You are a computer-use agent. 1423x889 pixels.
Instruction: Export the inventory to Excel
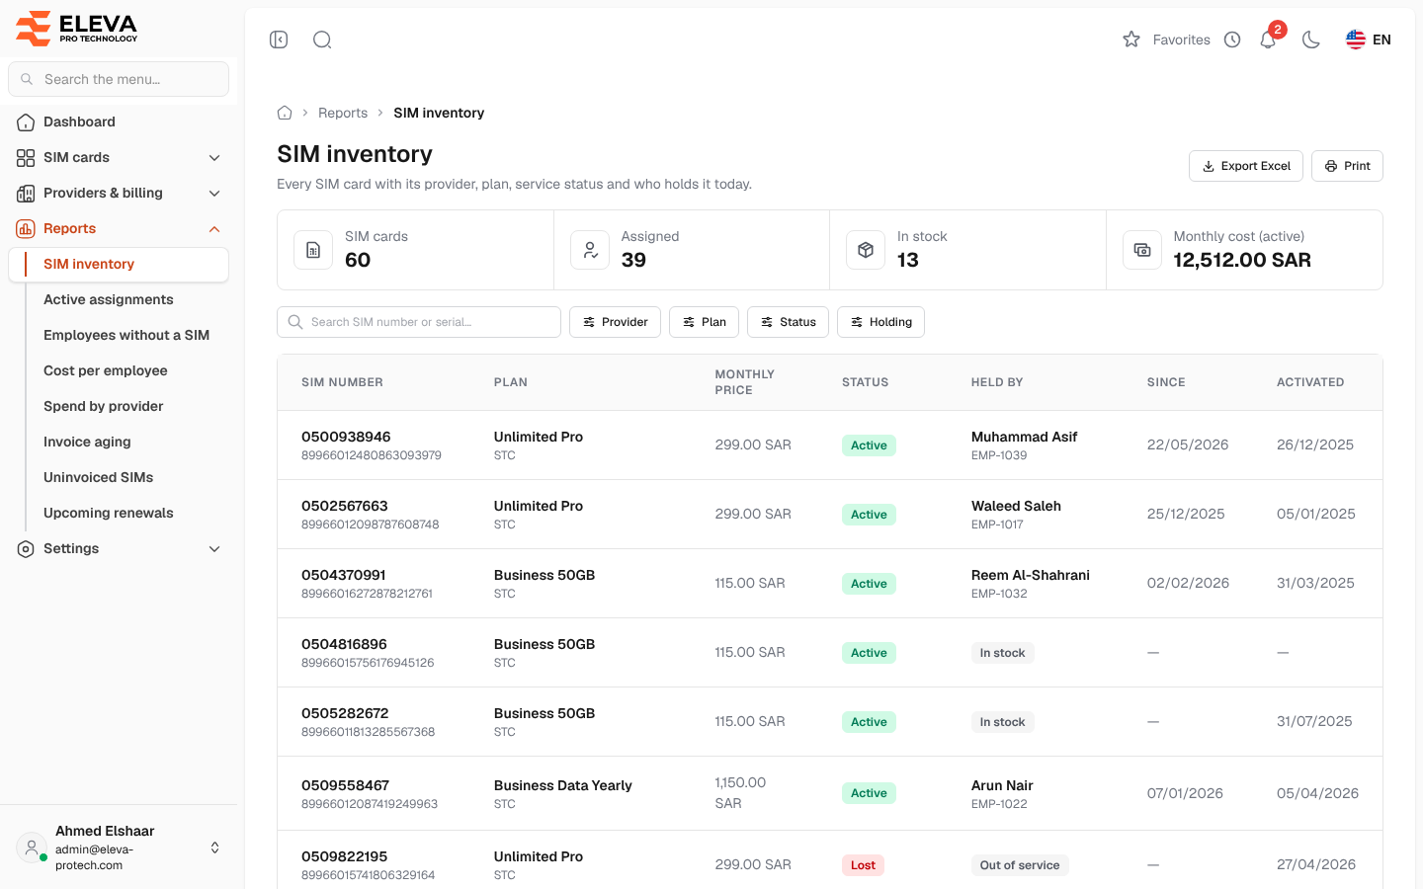1246,166
